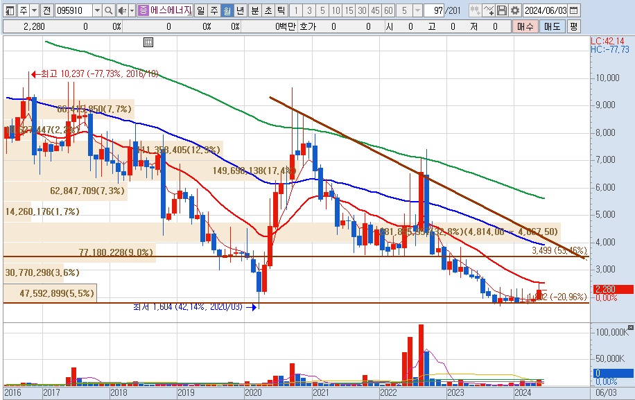Click the volume profile label 62,847,709(7.3%)

pyautogui.click(x=87, y=191)
